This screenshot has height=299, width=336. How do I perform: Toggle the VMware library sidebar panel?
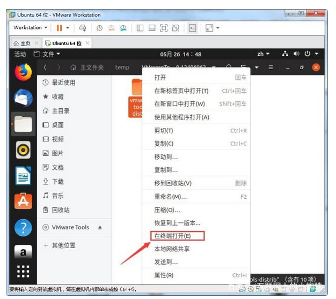pyautogui.click(x=140, y=28)
